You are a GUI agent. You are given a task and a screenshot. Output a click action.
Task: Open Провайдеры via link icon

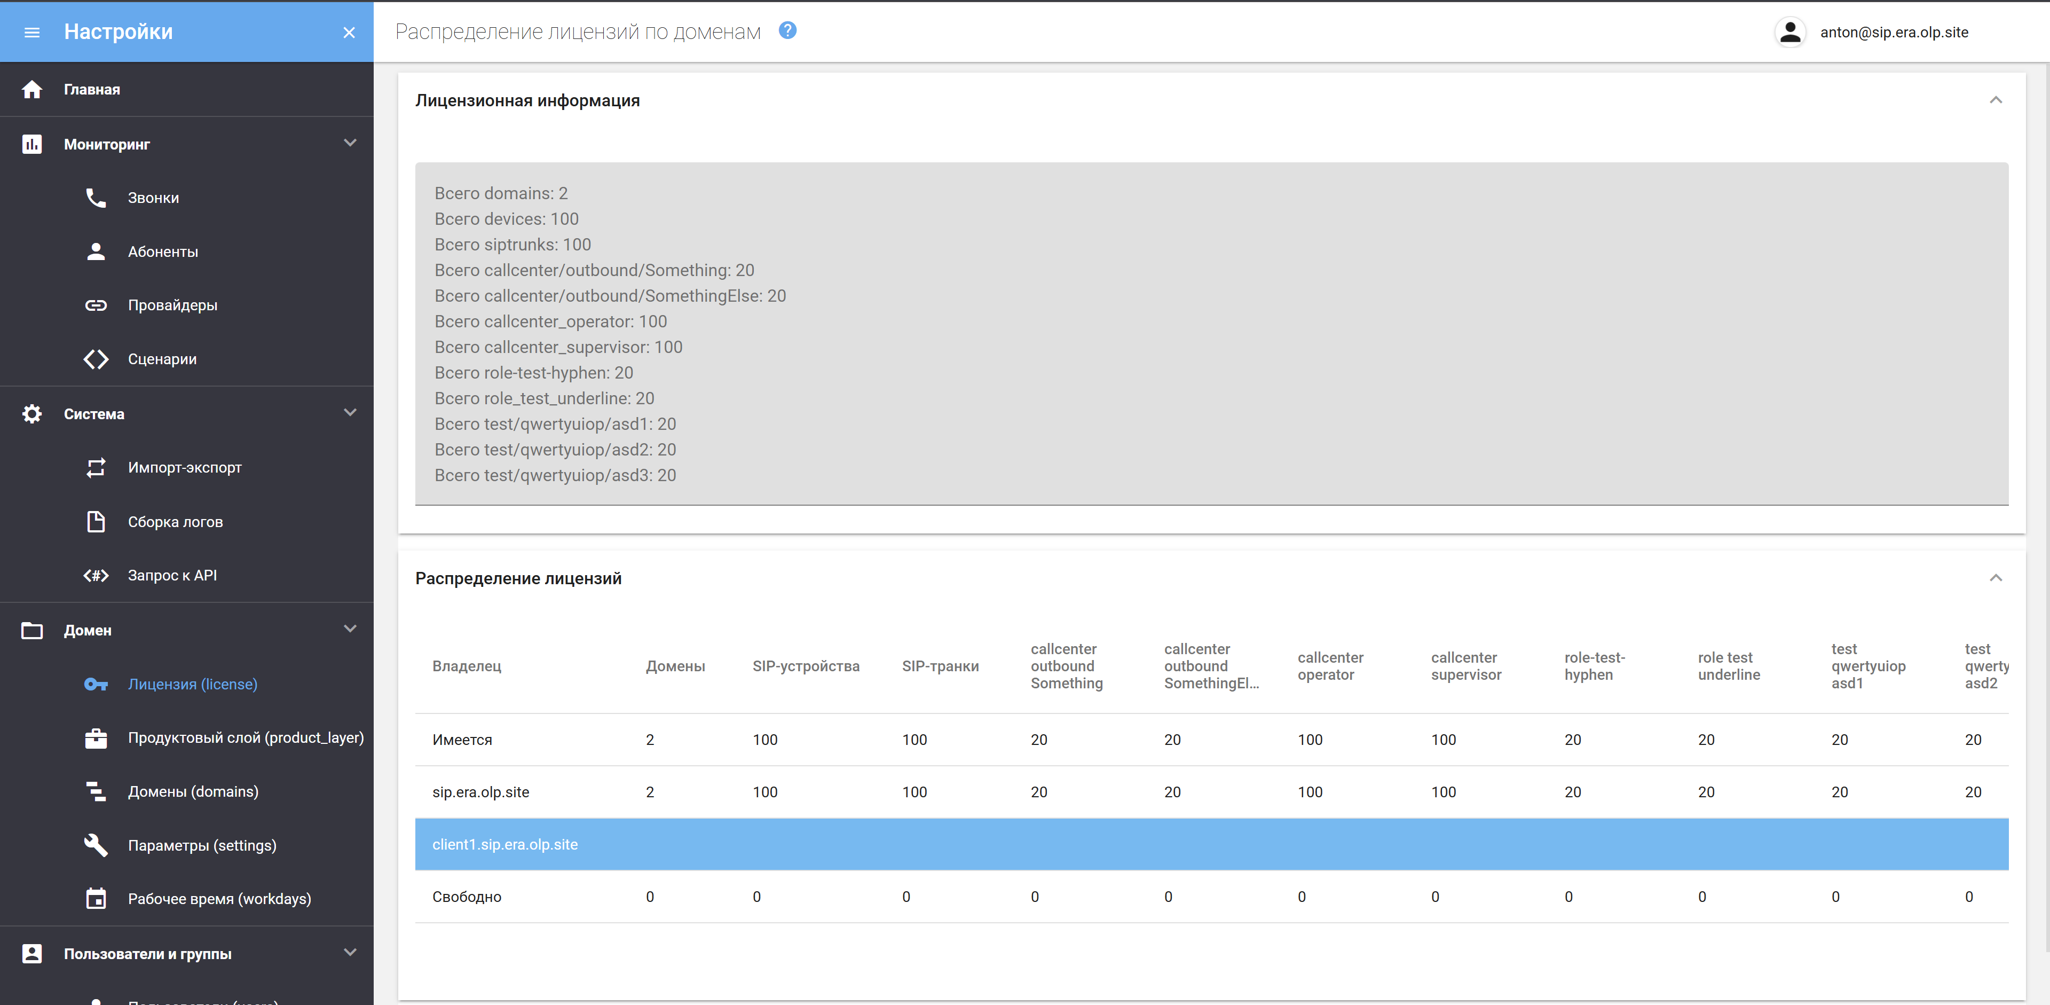pyautogui.click(x=96, y=305)
